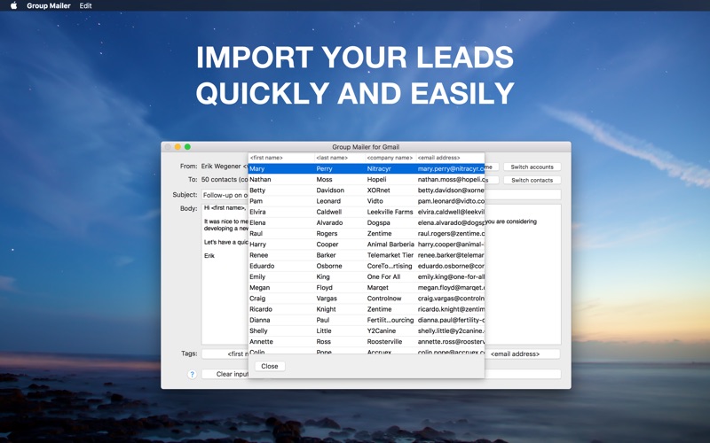The width and height of the screenshot is (710, 443).
Task: Select first name Megan
Action: (x=259, y=288)
